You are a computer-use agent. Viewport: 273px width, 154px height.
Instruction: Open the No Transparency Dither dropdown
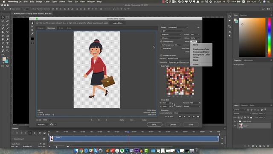click(x=171, y=45)
